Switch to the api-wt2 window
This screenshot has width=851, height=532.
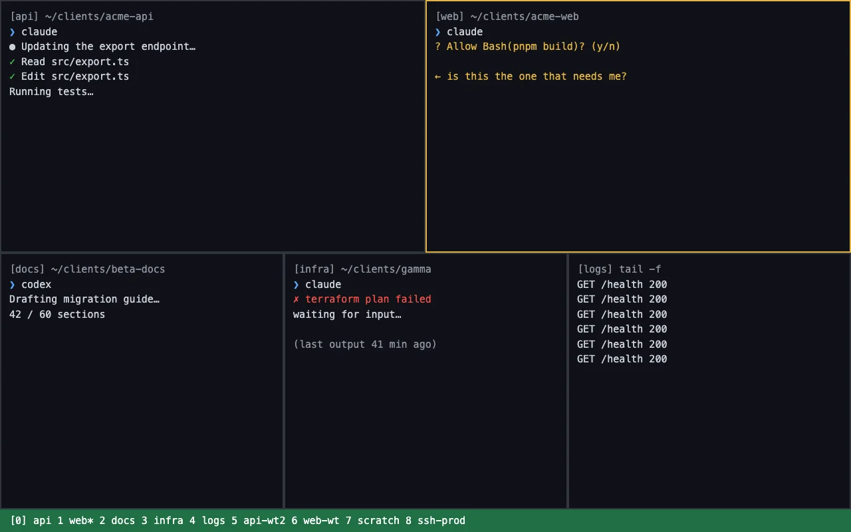tap(265, 521)
